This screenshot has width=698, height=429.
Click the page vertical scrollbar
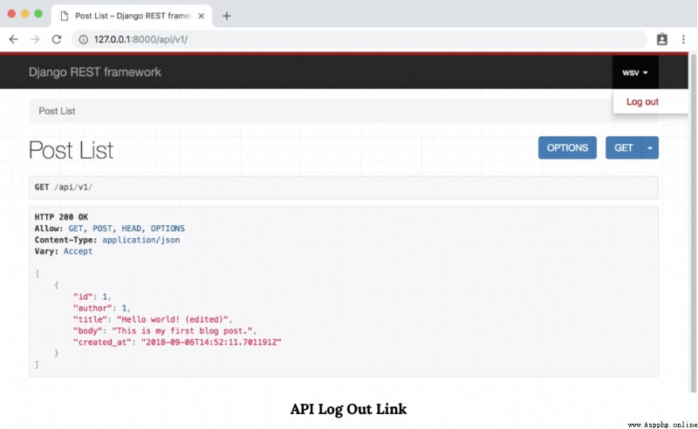pos(693,222)
